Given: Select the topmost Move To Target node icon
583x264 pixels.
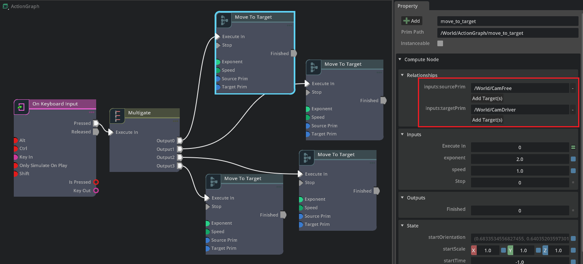Looking at the screenshot, I should [x=224, y=19].
